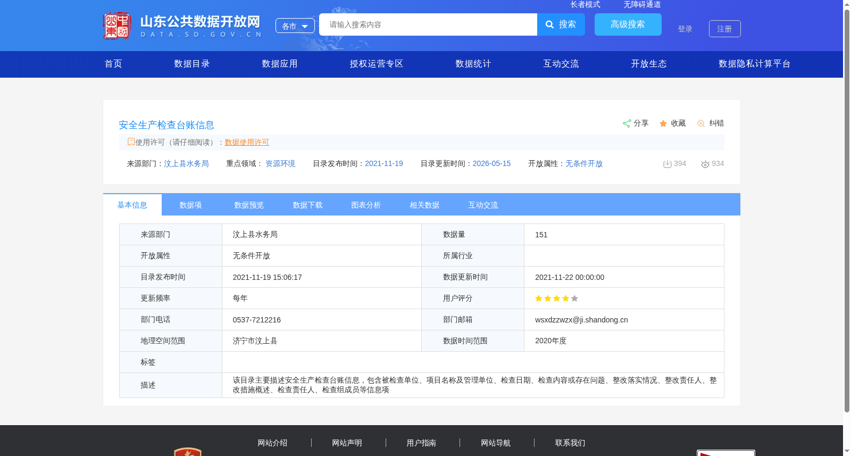Open 授权运营专区 in the navigation
The width and height of the screenshot is (851, 456).
coord(377,64)
